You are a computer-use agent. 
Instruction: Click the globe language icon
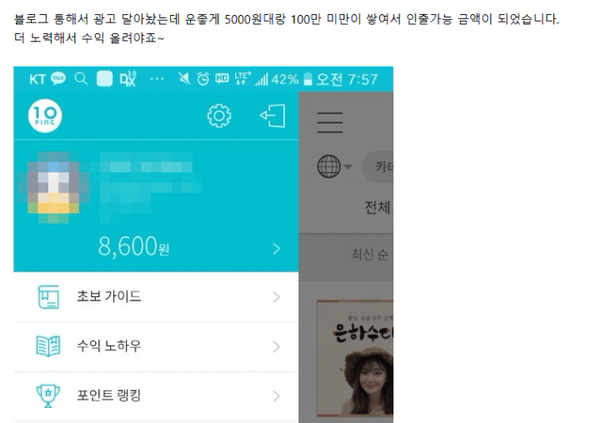point(328,167)
